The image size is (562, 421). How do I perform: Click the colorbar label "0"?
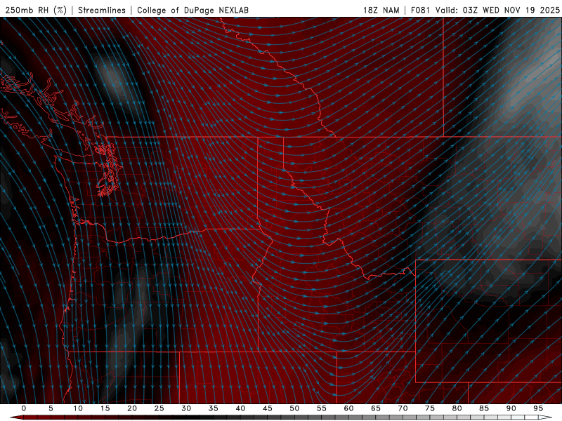24,408
